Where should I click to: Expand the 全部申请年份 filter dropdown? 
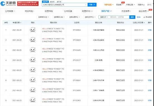click(x=74, y=17)
